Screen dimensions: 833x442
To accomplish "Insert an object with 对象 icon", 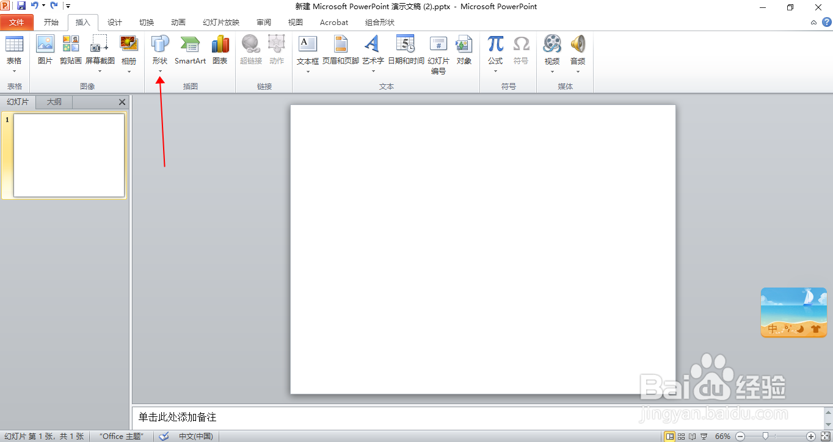I will (x=464, y=44).
